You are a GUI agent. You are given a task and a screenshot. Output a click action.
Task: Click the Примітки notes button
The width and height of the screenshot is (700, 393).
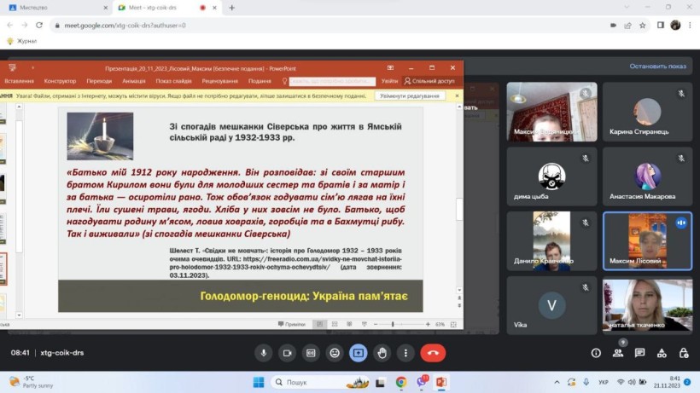pos(291,325)
